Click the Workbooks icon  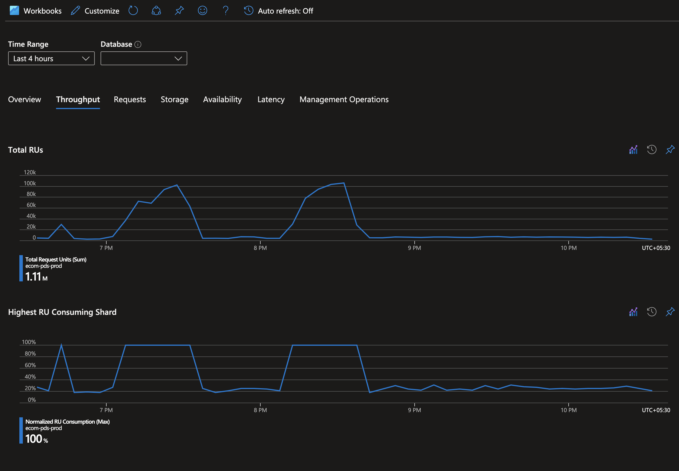point(14,11)
